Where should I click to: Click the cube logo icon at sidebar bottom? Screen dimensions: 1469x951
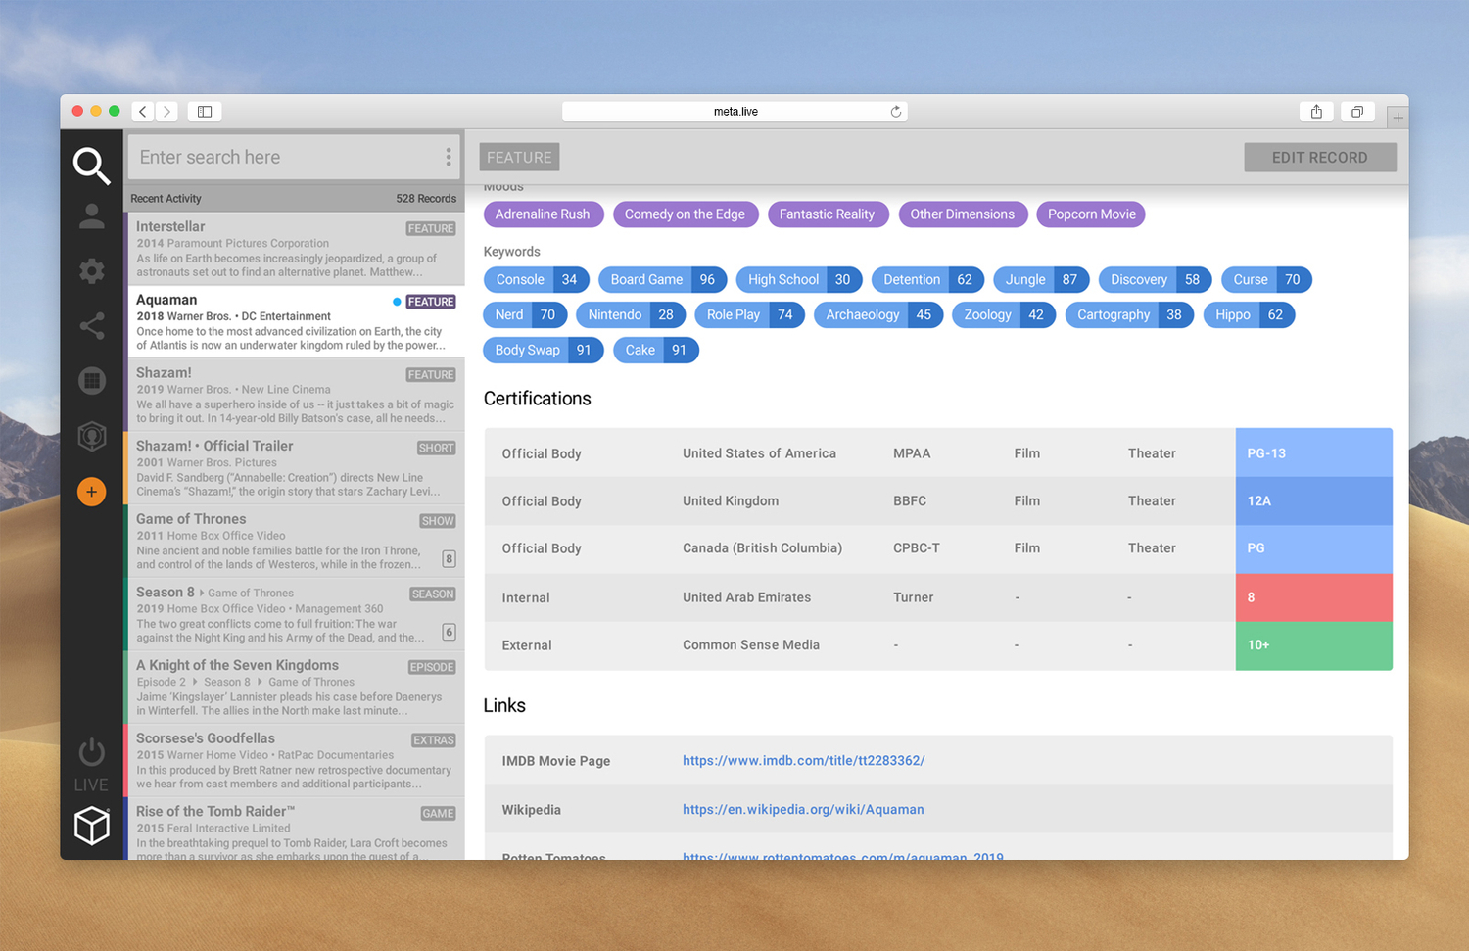[91, 826]
